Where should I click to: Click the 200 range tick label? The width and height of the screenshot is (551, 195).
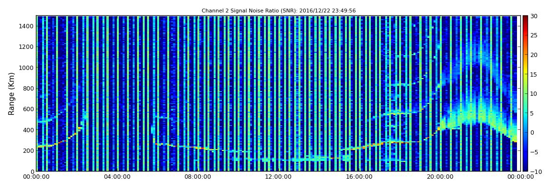pyautogui.click(x=28, y=150)
